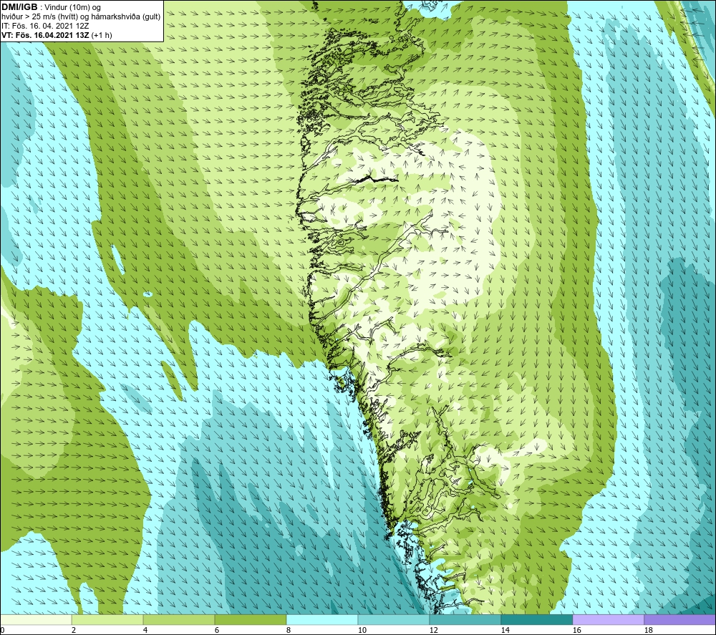This screenshot has width=716, height=635.
Task: Click the 12–14 m/s darker teal swatch
Action: pos(465,619)
